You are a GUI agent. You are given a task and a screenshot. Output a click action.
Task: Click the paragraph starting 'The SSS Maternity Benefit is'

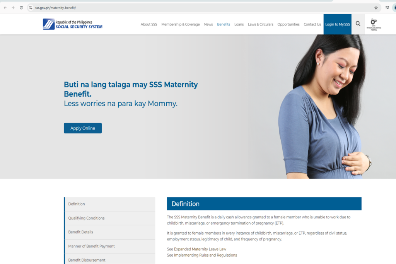pyautogui.click(x=259, y=220)
